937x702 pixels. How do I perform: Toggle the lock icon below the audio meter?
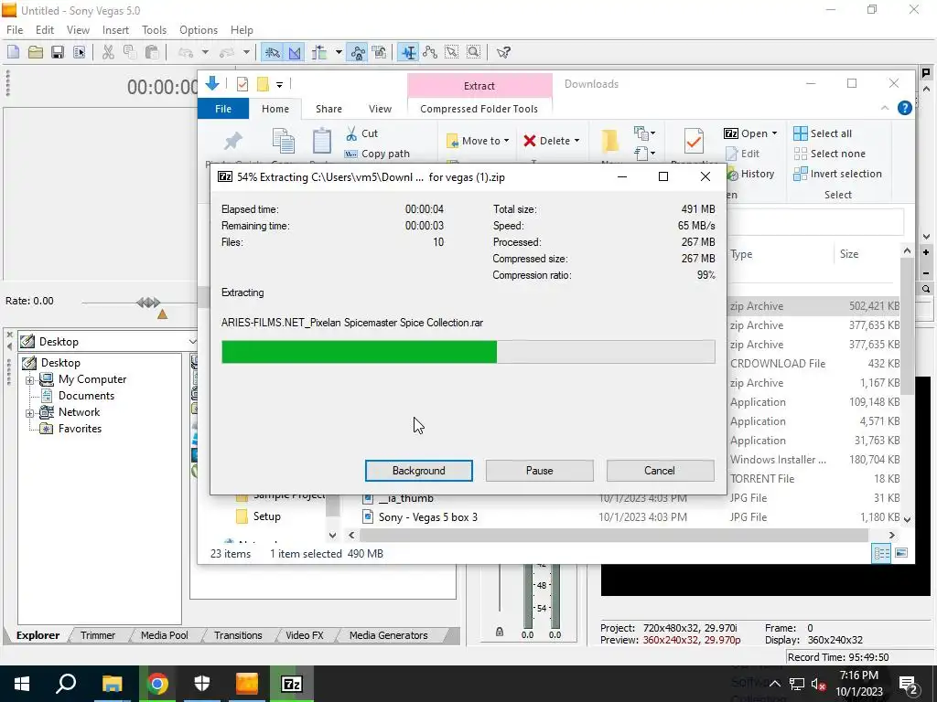[x=500, y=632]
